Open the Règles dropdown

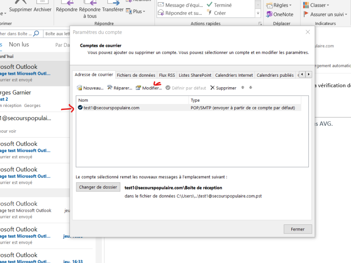(x=279, y=5)
